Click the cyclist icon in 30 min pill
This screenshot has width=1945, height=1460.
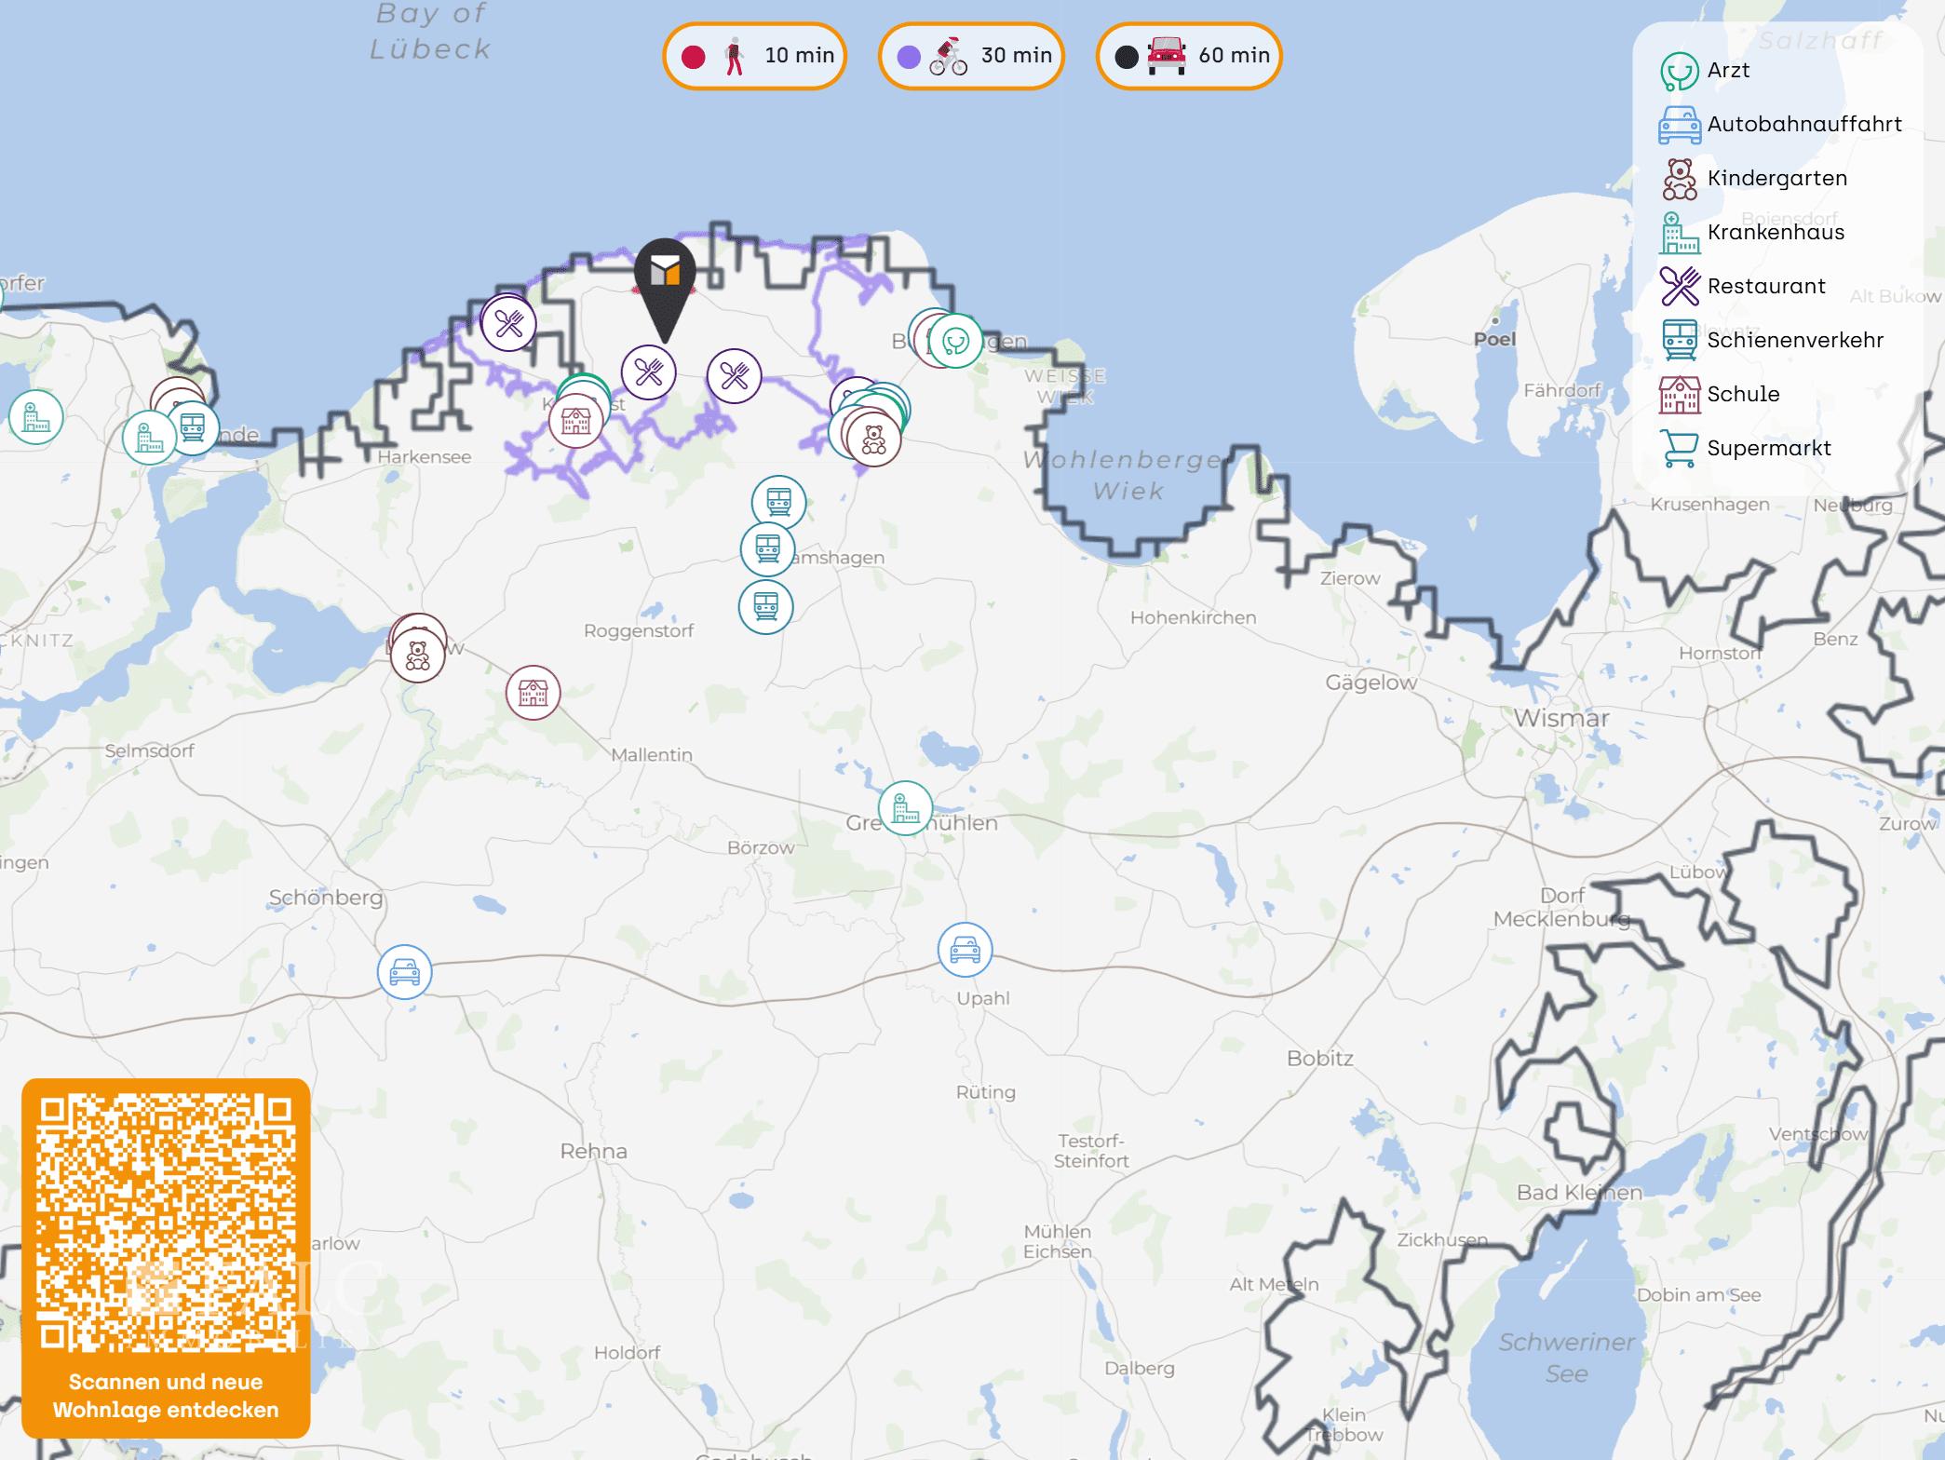click(949, 56)
